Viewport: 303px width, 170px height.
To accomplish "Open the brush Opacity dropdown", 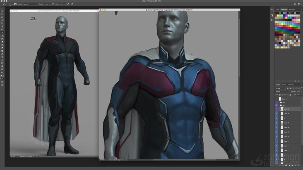I will [x=49, y=4].
